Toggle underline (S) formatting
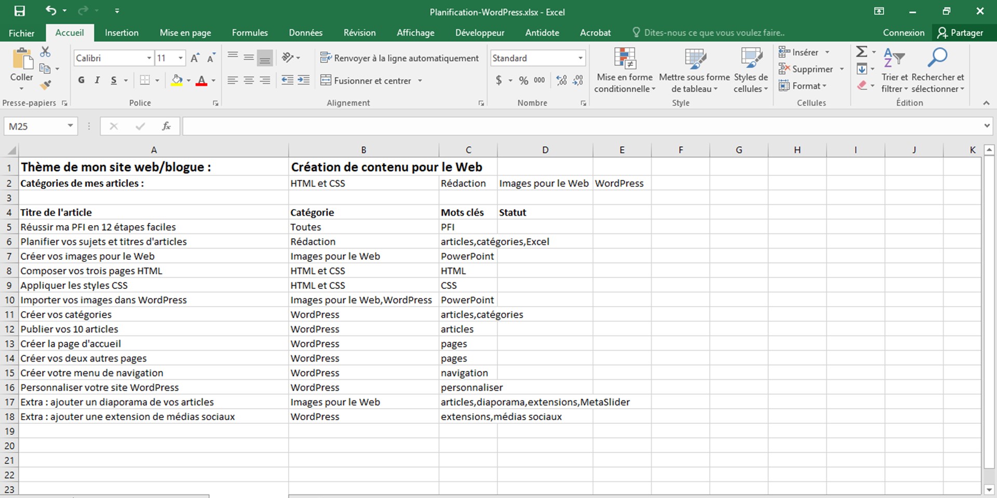Viewport: 997px width, 498px height. [114, 80]
